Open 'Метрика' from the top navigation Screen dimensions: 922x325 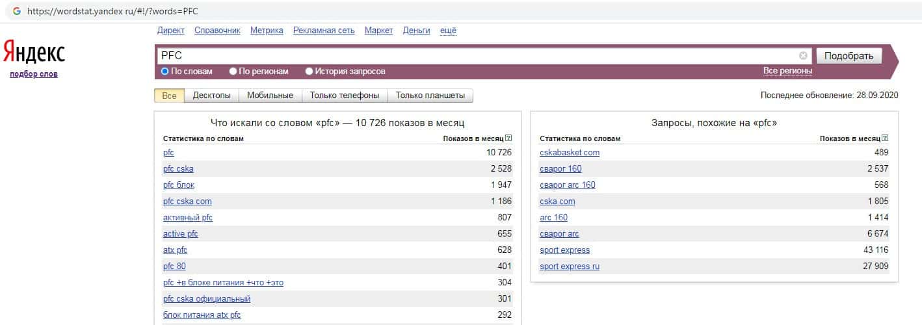coord(267,31)
